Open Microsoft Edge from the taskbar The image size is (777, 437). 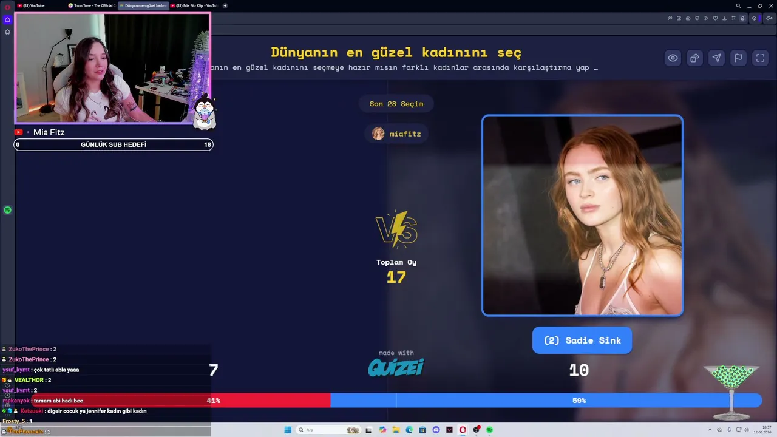[409, 430]
